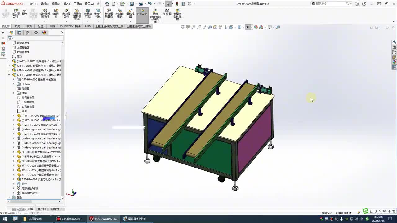Click the Home icon in title bar

pyautogui.click(x=107, y=4)
